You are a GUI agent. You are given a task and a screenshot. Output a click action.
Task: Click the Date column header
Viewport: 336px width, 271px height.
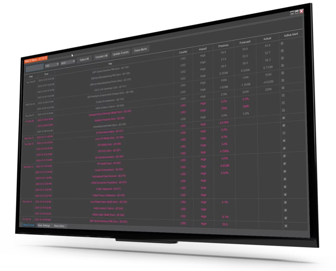[x=31, y=76]
